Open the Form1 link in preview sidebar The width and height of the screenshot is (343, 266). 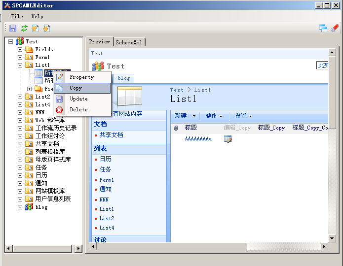point(107,180)
